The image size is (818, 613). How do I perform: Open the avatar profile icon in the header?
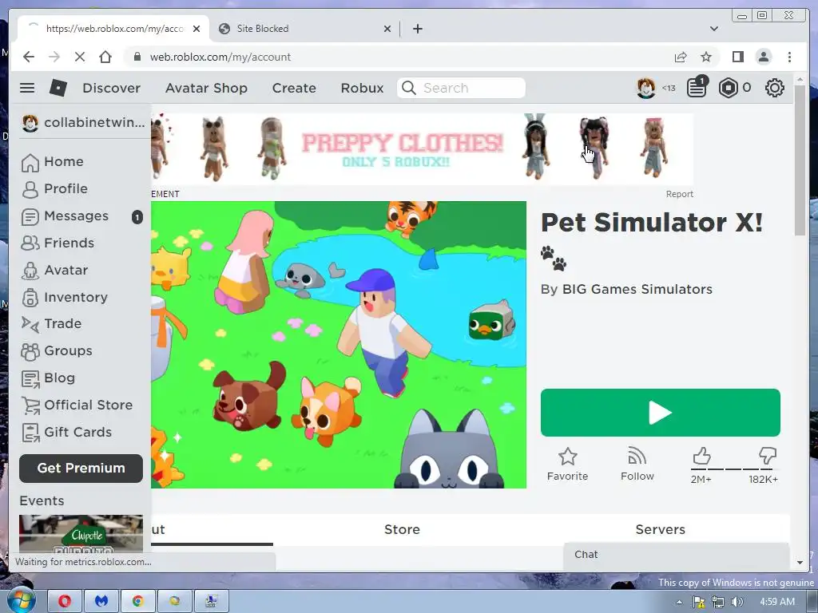(645, 88)
